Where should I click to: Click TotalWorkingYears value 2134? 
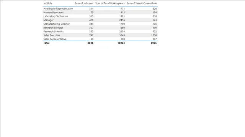(x=122, y=32)
